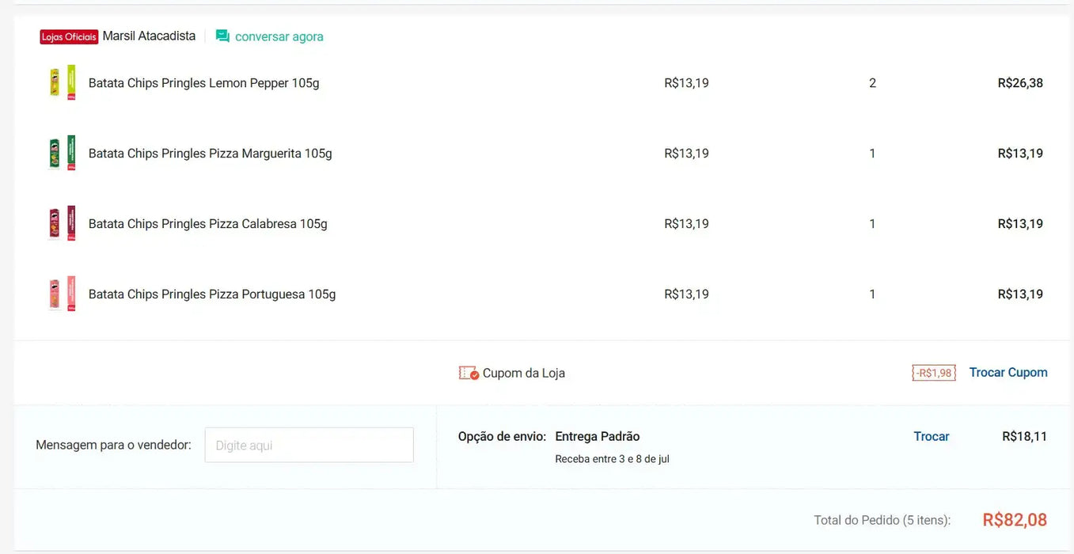The image size is (1074, 554).
Task: Focus the seller message input field
Action: tap(309, 445)
